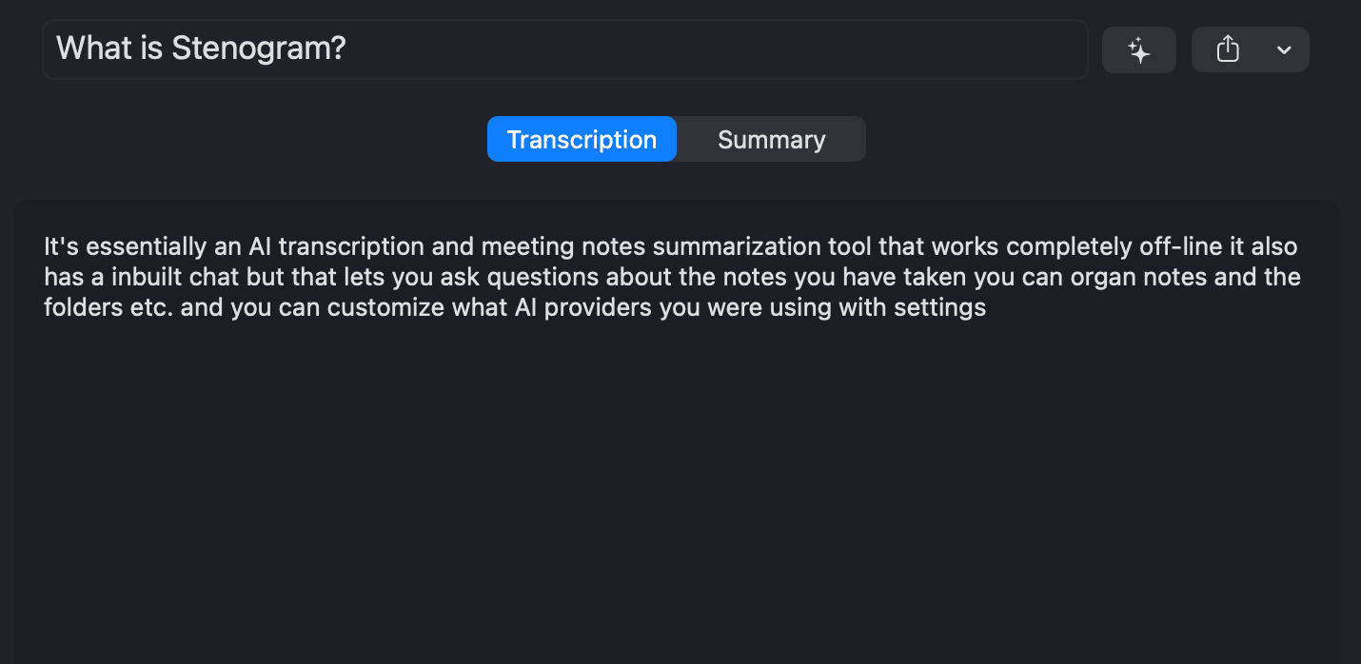Image resolution: width=1361 pixels, height=664 pixels.
Task: Trigger AI summarization with the sparkles button
Action: [x=1139, y=49]
